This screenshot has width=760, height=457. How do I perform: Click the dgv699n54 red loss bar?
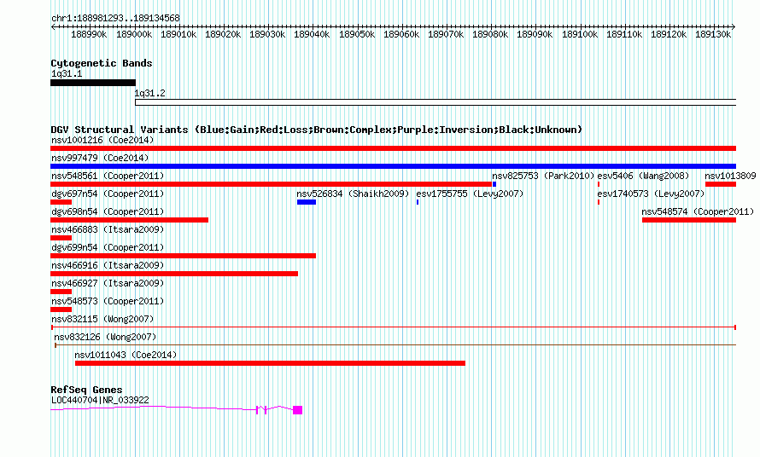pyautogui.click(x=184, y=256)
